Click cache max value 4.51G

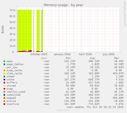pyautogui.click(x=120, y=80)
